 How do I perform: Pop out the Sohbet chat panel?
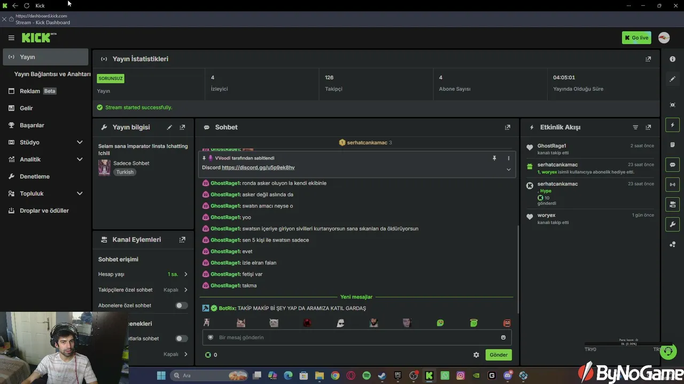coord(508,127)
